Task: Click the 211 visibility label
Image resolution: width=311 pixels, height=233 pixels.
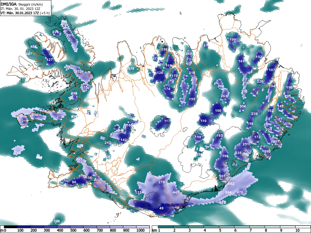Action: (25, 121)
